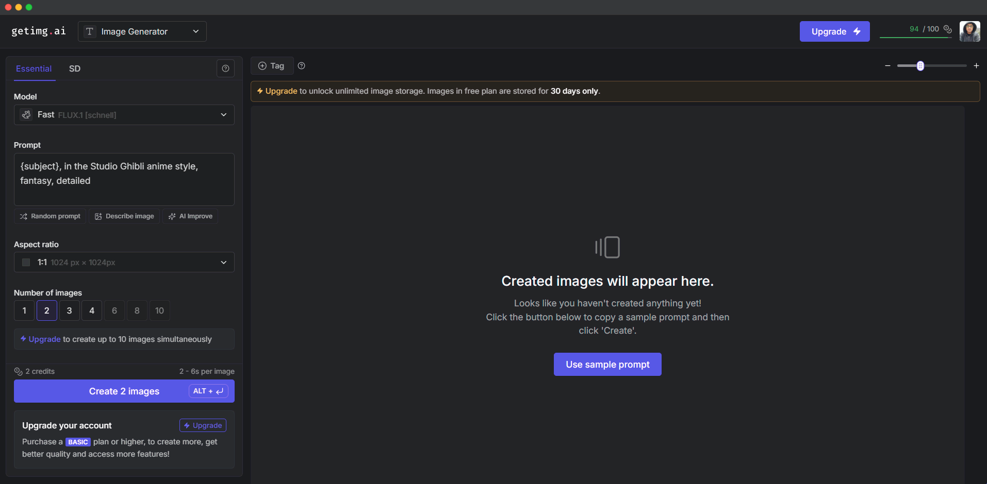Click the header Upgrade button
This screenshot has height=484, width=987.
coord(834,31)
